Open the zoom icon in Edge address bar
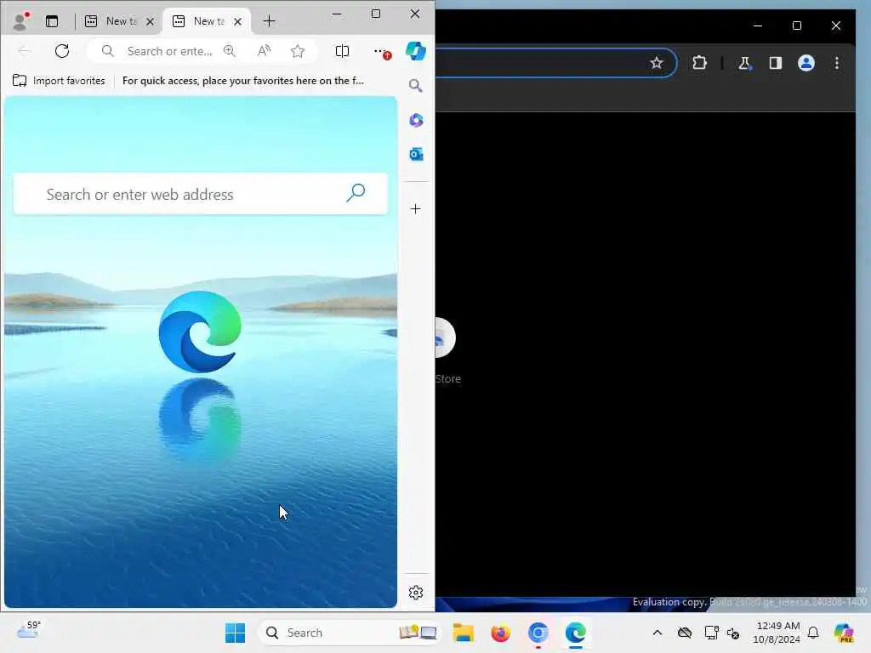The image size is (871, 653). click(230, 51)
